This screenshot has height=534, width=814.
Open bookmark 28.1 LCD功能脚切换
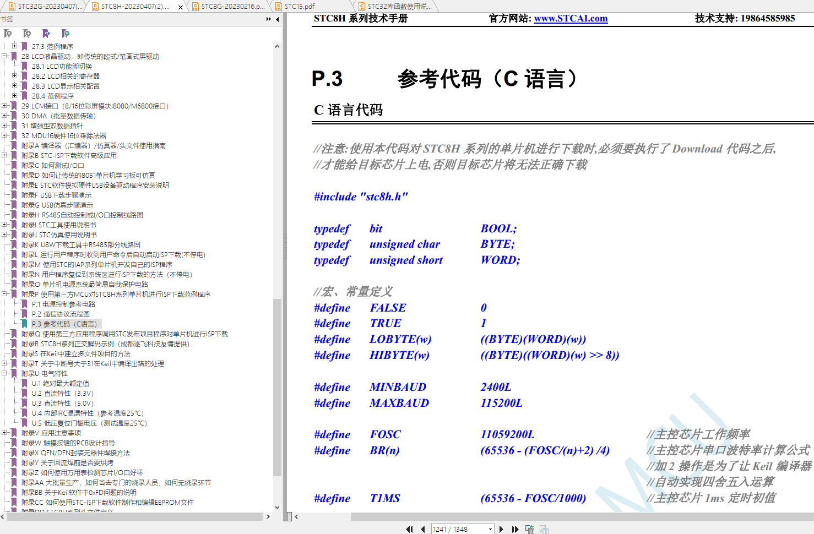pos(62,66)
